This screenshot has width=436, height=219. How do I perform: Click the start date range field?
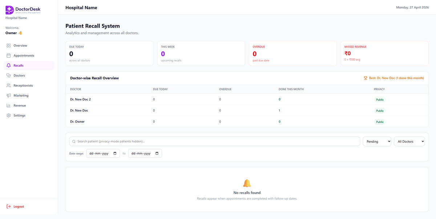click(103, 153)
